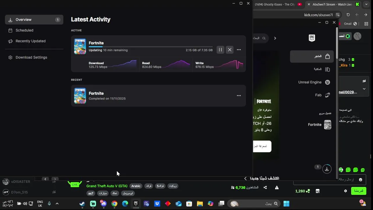
Task: Click the Write speed graph
Action: (x=229, y=64)
